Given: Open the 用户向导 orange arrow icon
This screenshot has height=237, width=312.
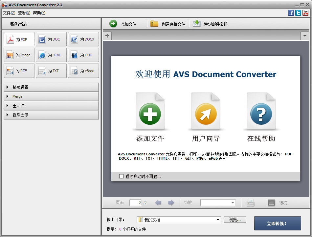Looking at the screenshot, I should pyautogui.click(x=206, y=111).
